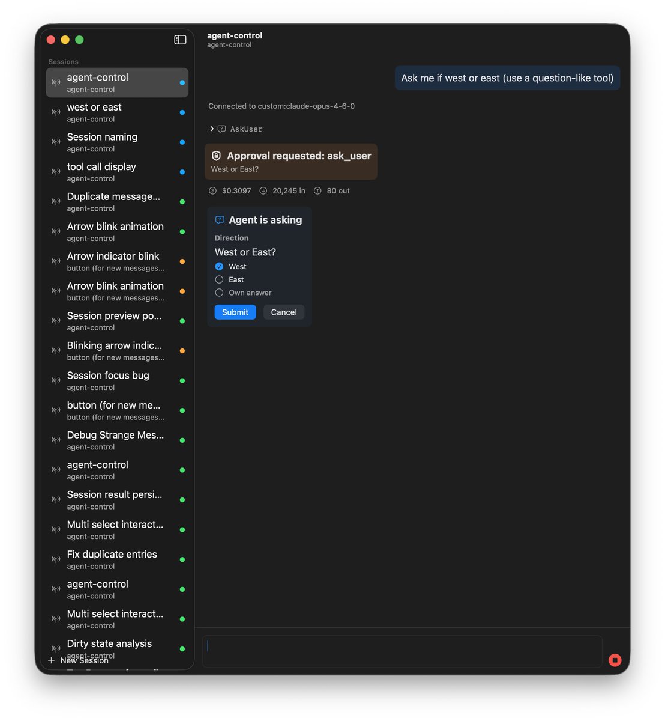Click the antenna icon of 'Debug Strange Mes...'

[56, 440]
